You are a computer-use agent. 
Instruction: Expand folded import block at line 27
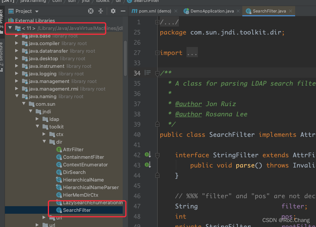point(157,53)
